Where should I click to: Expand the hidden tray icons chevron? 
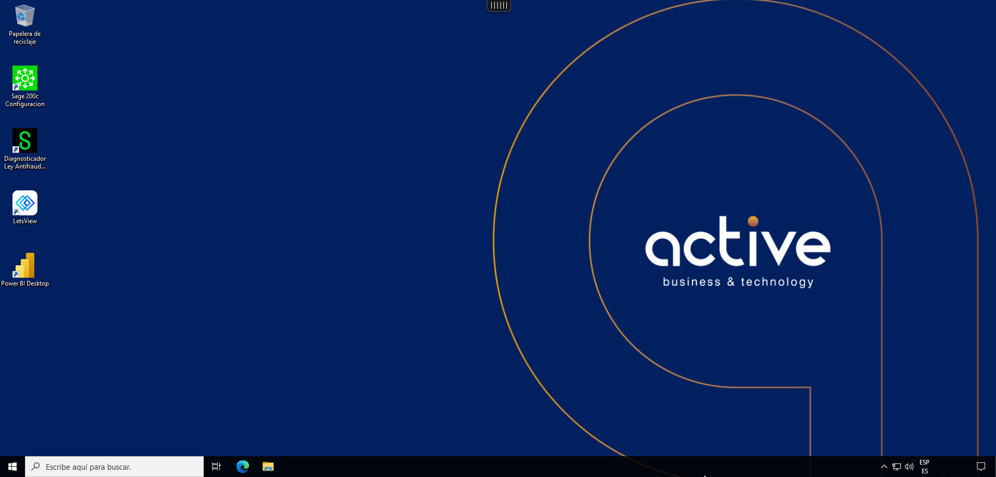(x=884, y=467)
